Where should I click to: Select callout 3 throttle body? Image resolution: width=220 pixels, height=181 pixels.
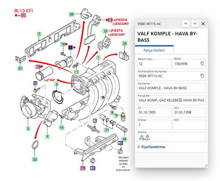[28, 129]
